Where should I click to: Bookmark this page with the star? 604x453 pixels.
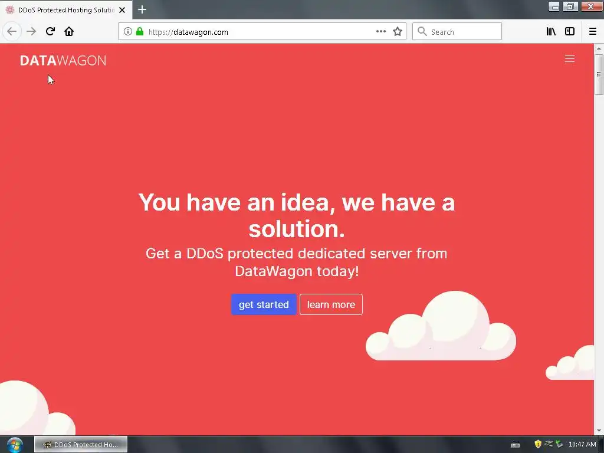click(x=398, y=32)
